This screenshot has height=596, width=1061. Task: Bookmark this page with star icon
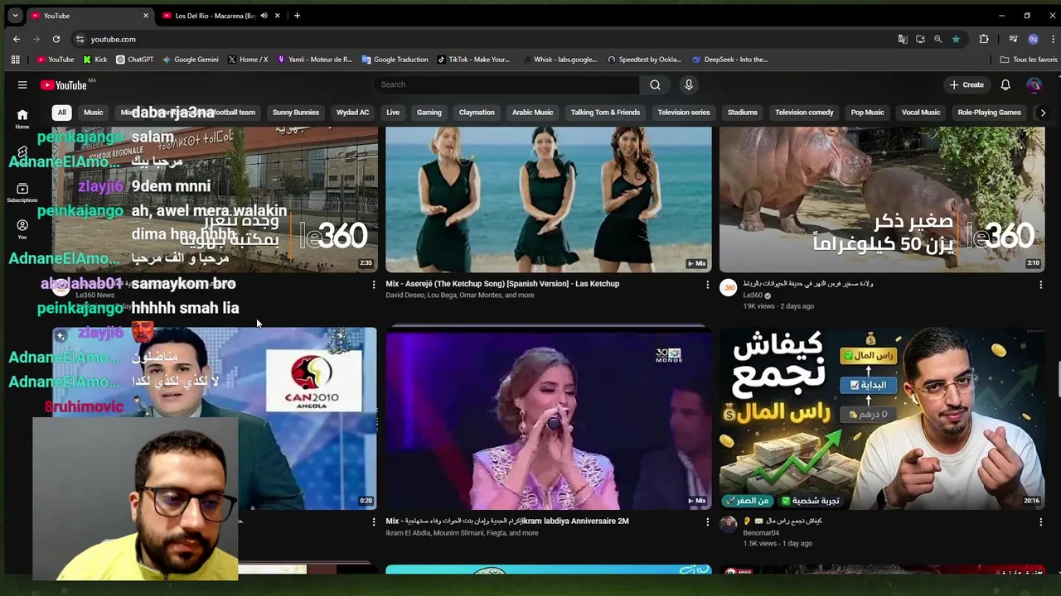(956, 39)
